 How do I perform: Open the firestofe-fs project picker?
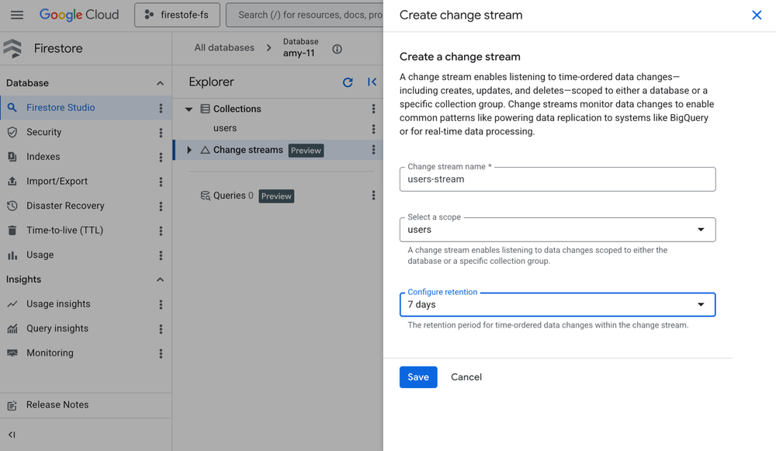click(x=177, y=15)
